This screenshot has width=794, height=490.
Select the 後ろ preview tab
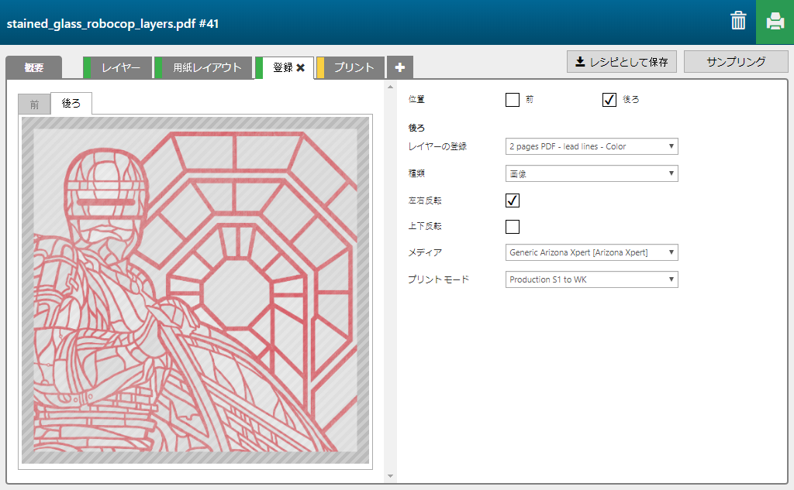(x=71, y=103)
